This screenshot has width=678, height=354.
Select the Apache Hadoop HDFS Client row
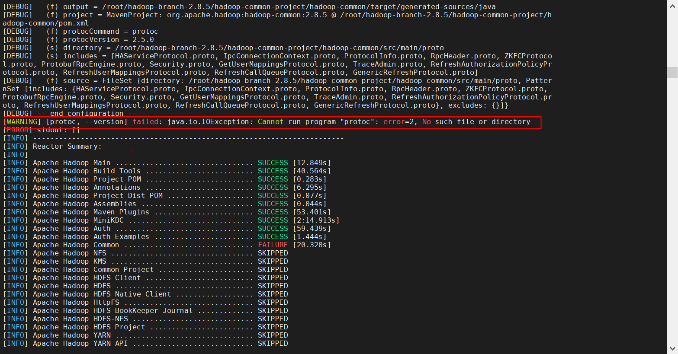tap(145, 278)
